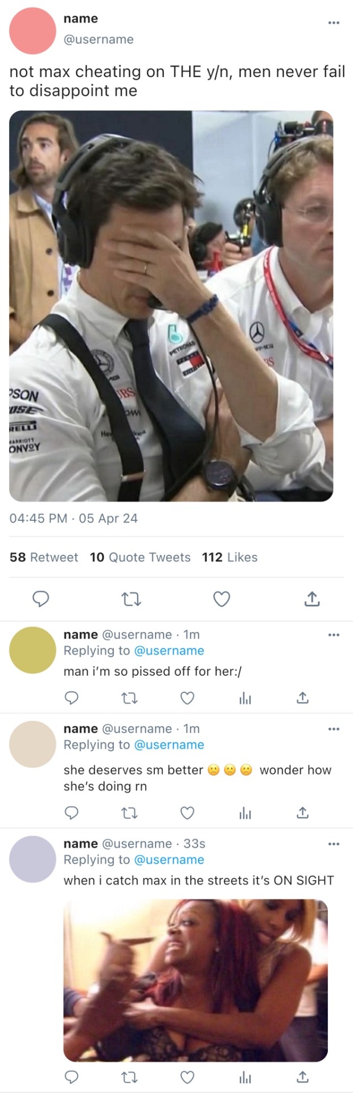View analytics for "ON SIGHT" reply
353x1093 pixels.
[x=245, y=1077]
